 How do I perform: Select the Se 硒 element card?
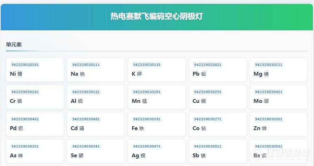pos(96,151)
